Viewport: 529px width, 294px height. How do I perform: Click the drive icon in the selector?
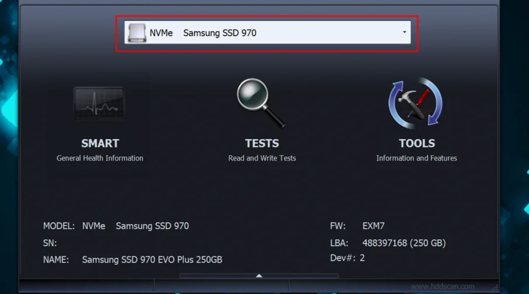[137, 33]
